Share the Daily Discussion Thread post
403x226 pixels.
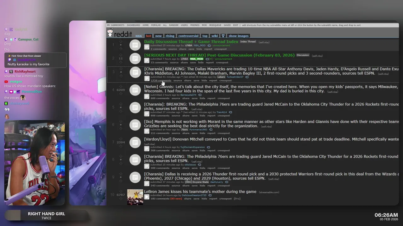[183, 49]
